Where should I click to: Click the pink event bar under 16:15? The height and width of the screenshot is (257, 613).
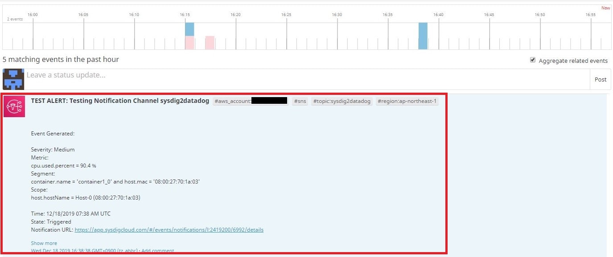tap(189, 43)
